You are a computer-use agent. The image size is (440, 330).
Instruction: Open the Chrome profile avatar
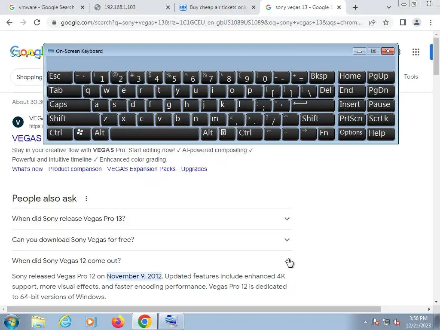417,22
